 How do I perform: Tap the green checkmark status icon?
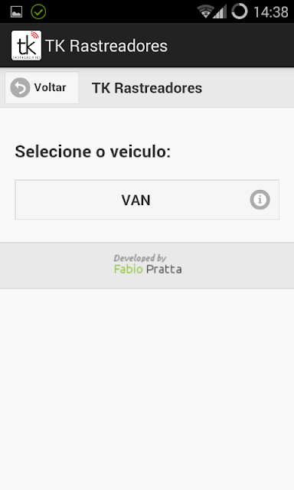click(x=38, y=12)
